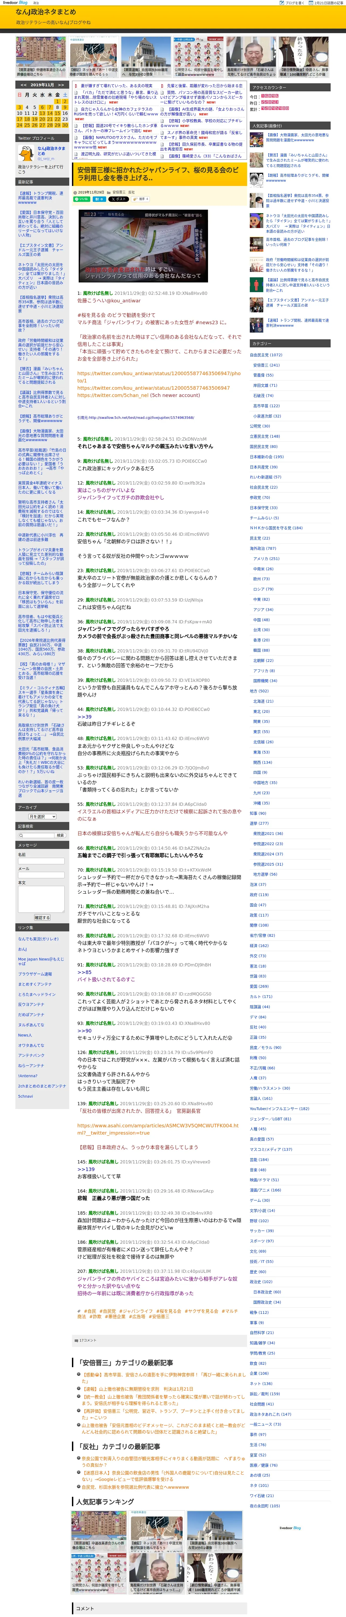Open the livedoor Blog footer logo in sidebar
This screenshot has height=1617, width=346.
(290, 1528)
